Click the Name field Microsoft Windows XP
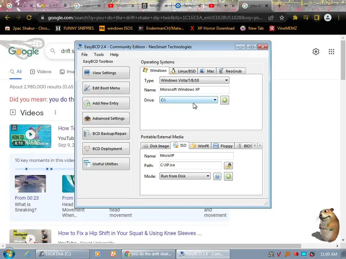Viewport: 346px width, 259px height. pyautogui.click(x=194, y=89)
